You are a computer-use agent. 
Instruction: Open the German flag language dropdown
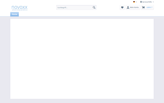pos(135,2)
